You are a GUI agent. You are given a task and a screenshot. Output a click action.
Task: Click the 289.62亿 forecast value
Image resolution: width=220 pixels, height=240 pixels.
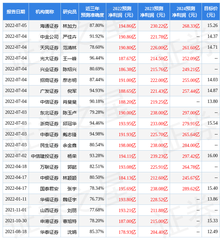tap(191, 189)
